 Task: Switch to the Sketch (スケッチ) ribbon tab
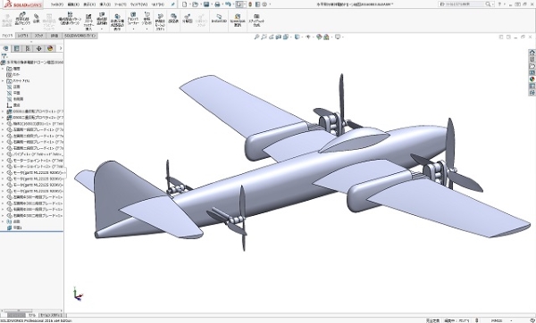(39, 36)
